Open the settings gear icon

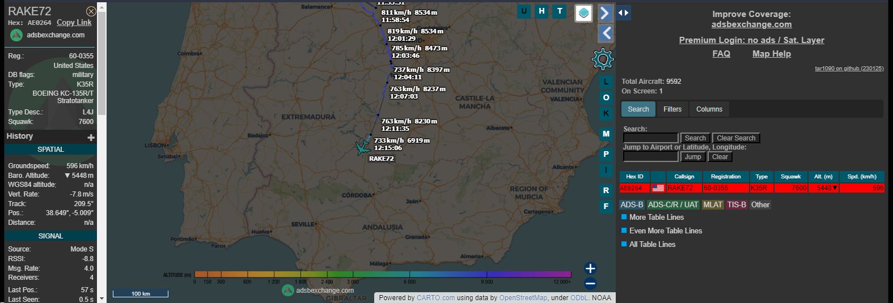603,59
